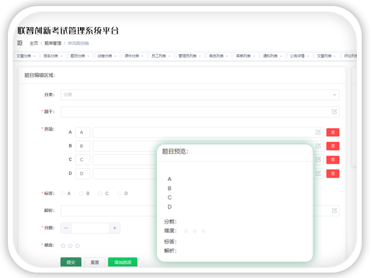Switch to the 员工列表 tab

159,56
